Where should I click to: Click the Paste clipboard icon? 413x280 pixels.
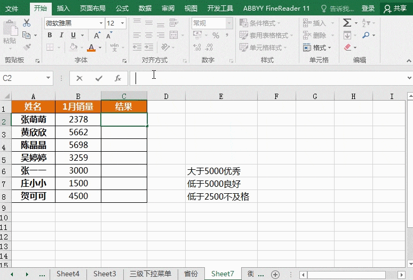[x=10, y=28]
